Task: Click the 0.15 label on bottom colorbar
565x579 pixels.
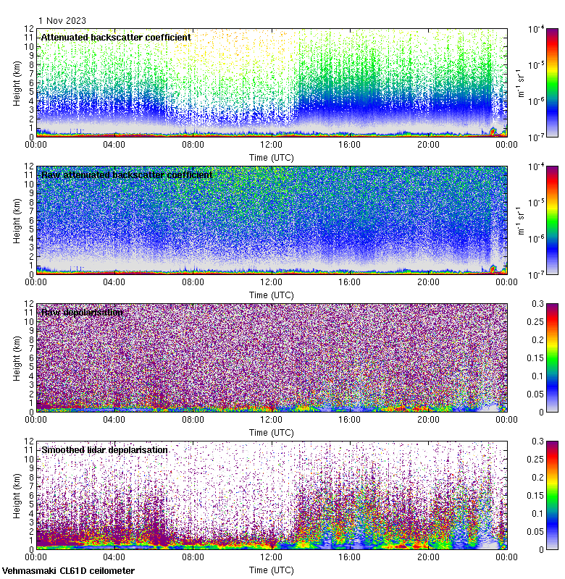Action: 537,495
